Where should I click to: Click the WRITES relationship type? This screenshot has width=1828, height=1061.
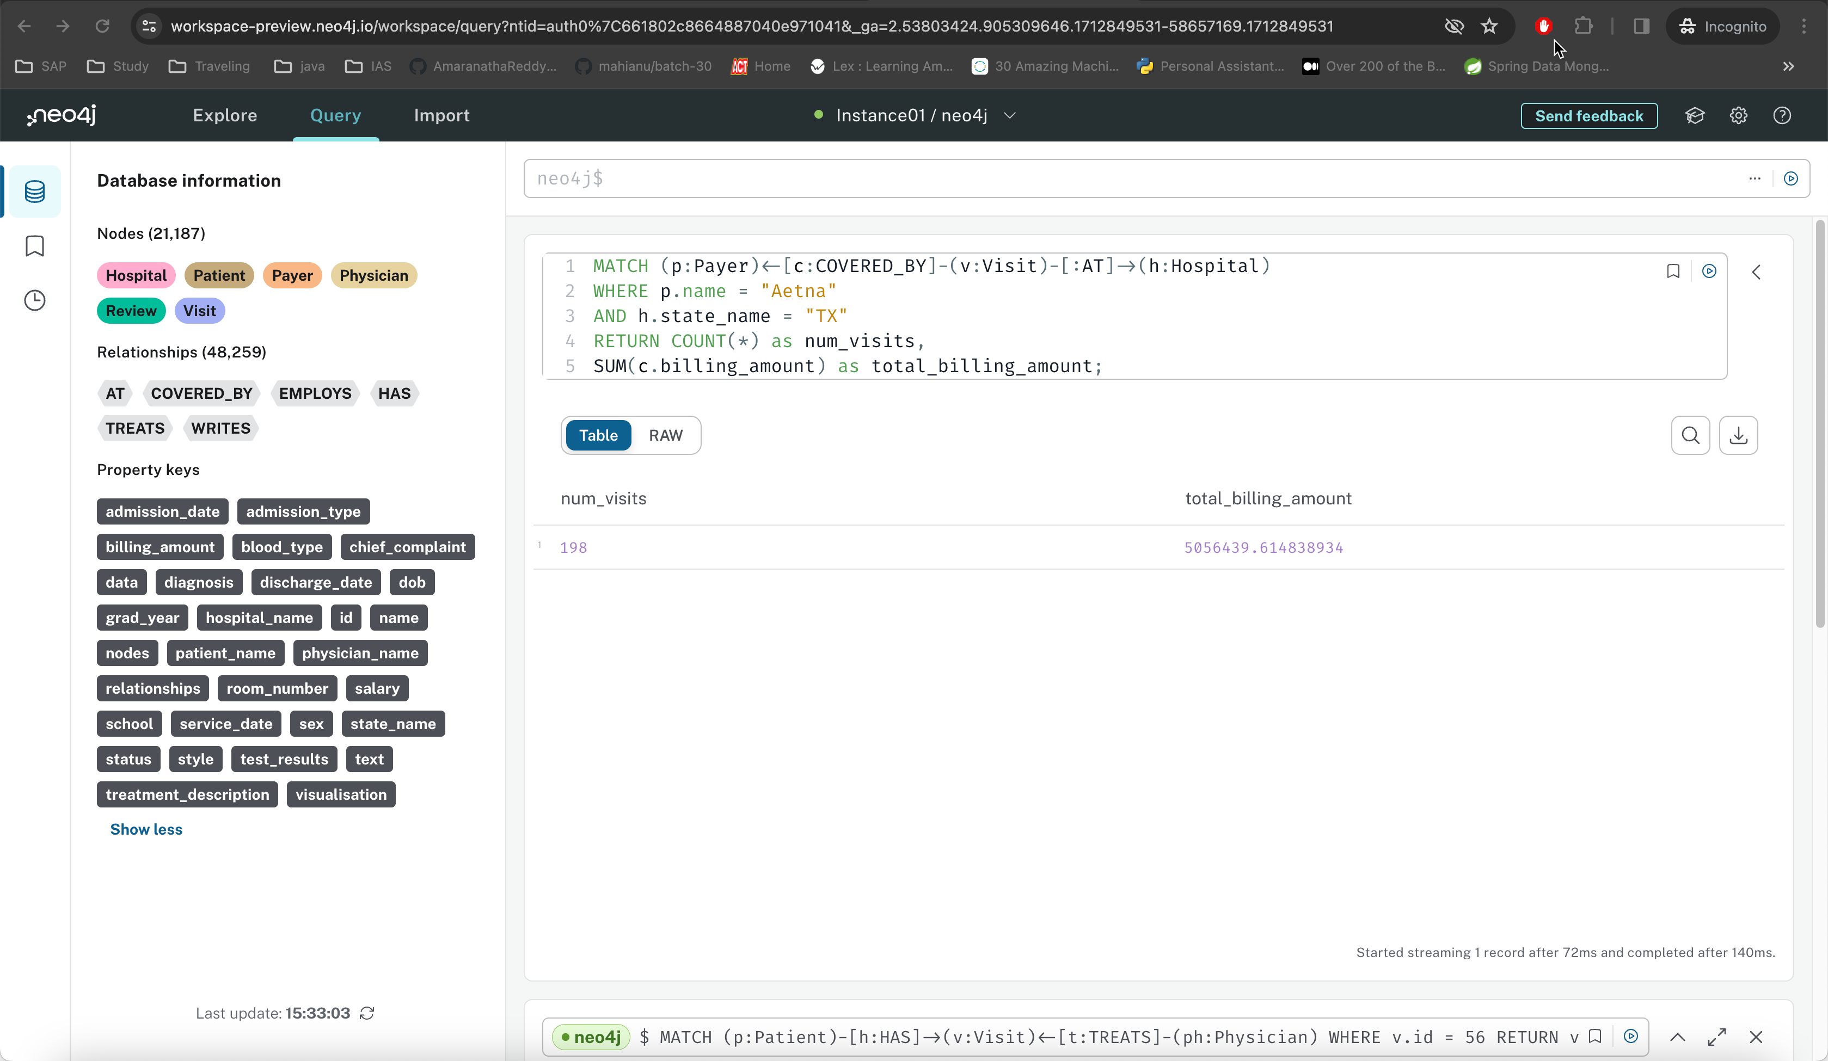(220, 428)
